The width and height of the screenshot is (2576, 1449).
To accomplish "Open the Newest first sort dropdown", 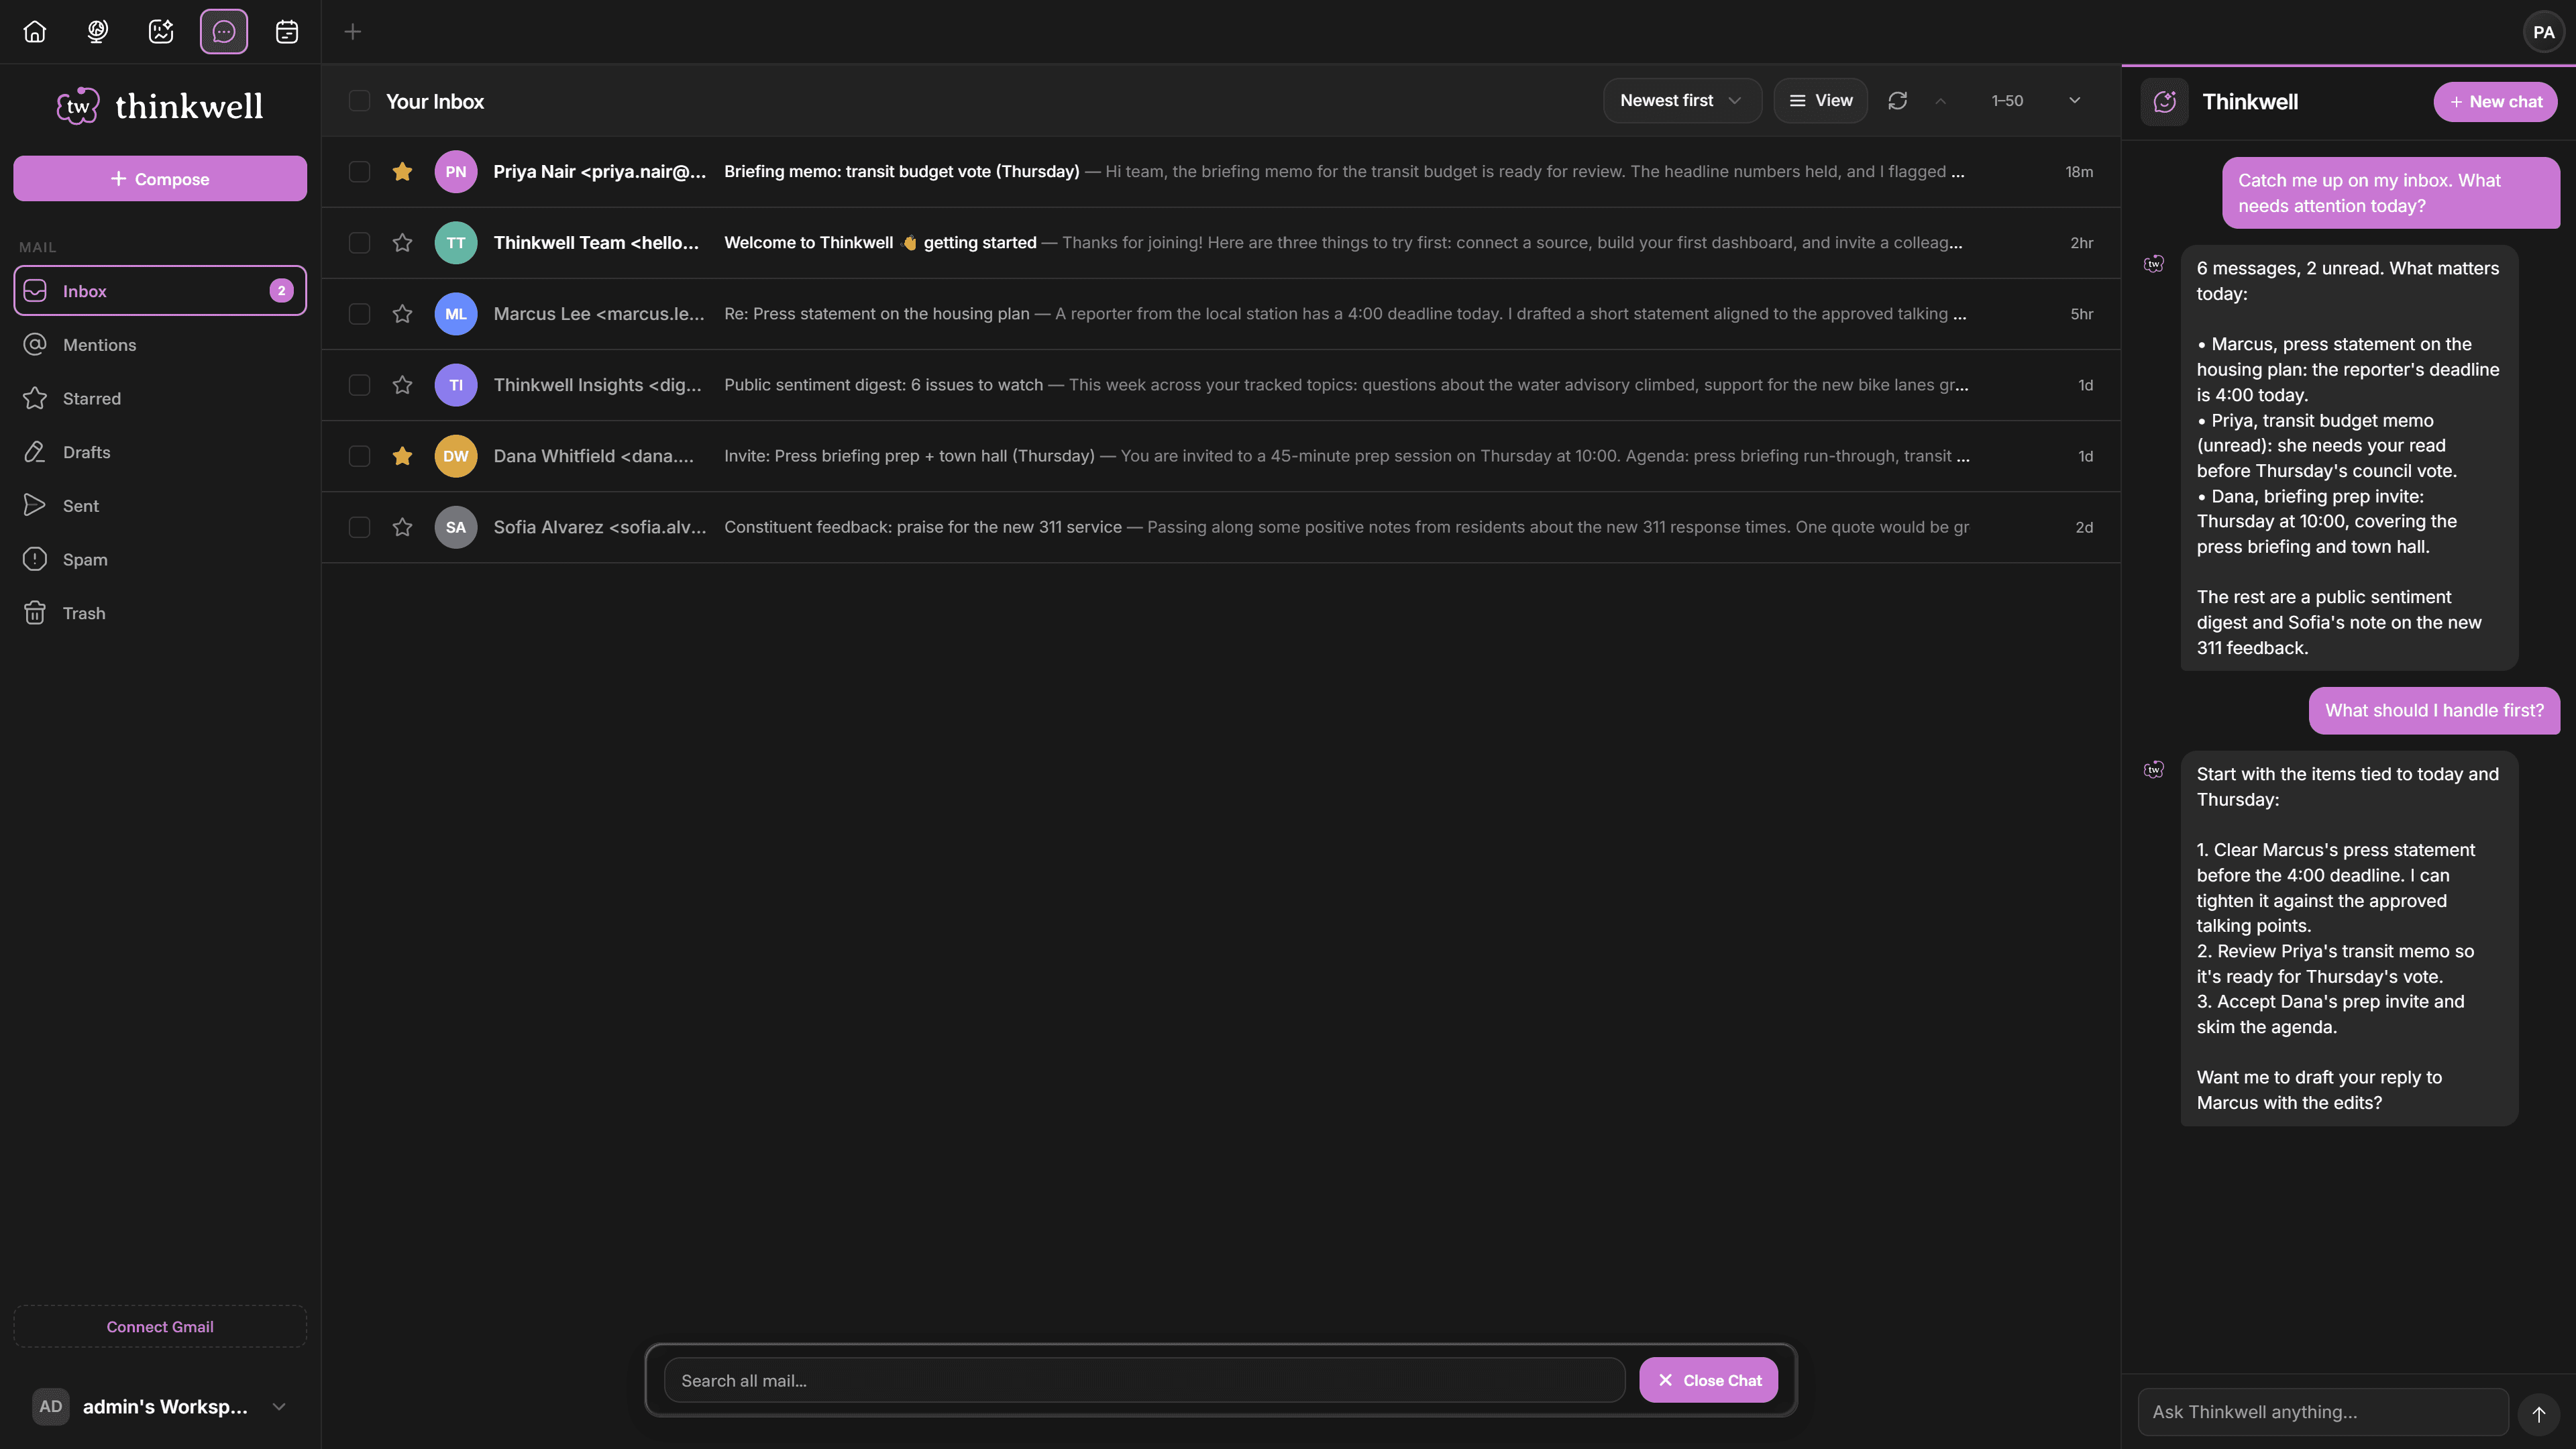I will click(1682, 101).
